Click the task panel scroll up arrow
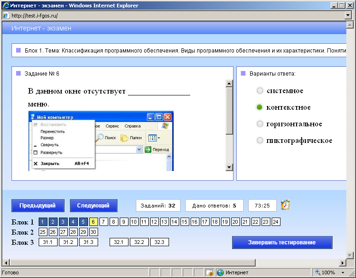The height and width of the screenshot is (278, 356). coord(229,83)
